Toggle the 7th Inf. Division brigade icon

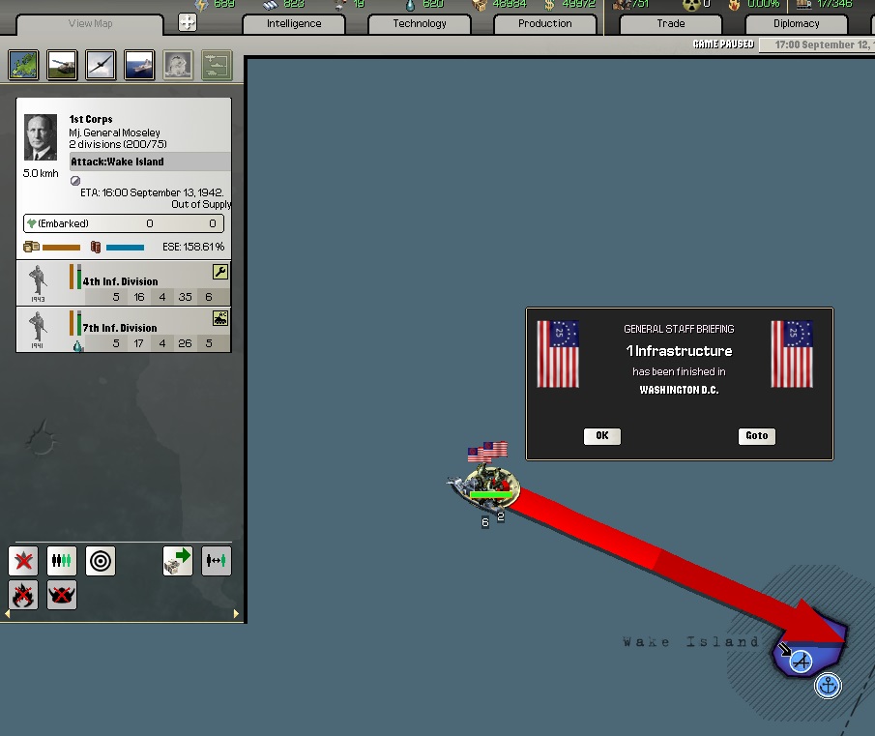point(220,319)
